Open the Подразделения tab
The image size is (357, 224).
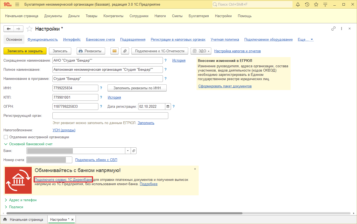(x=133, y=40)
